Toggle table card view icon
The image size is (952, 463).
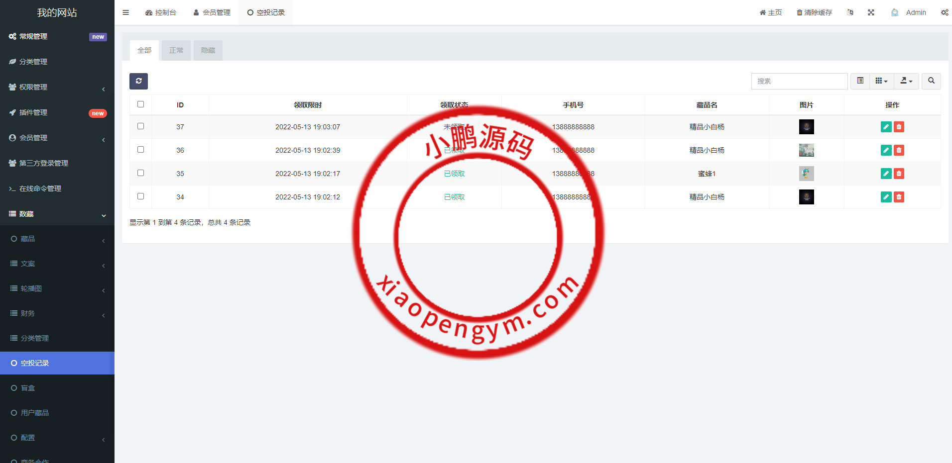click(x=860, y=81)
